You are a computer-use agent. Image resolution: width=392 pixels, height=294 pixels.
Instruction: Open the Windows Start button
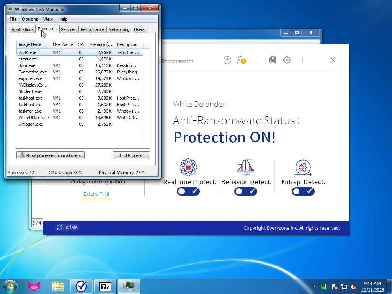10,286
